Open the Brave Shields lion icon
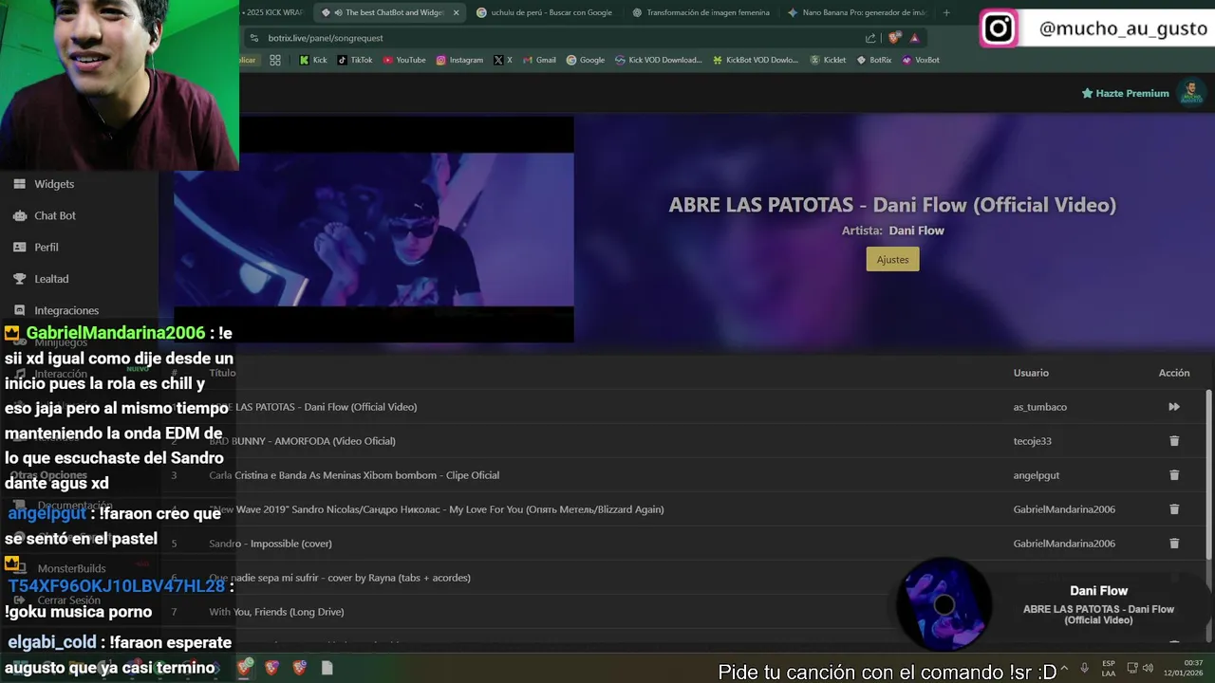The image size is (1215, 683). (x=894, y=38)
